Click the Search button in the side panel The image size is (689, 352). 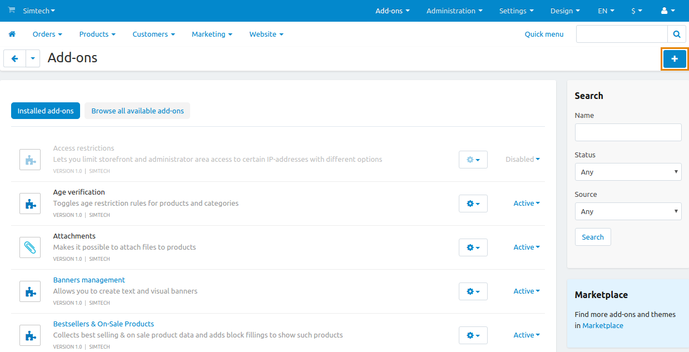[x=593, y=237]
